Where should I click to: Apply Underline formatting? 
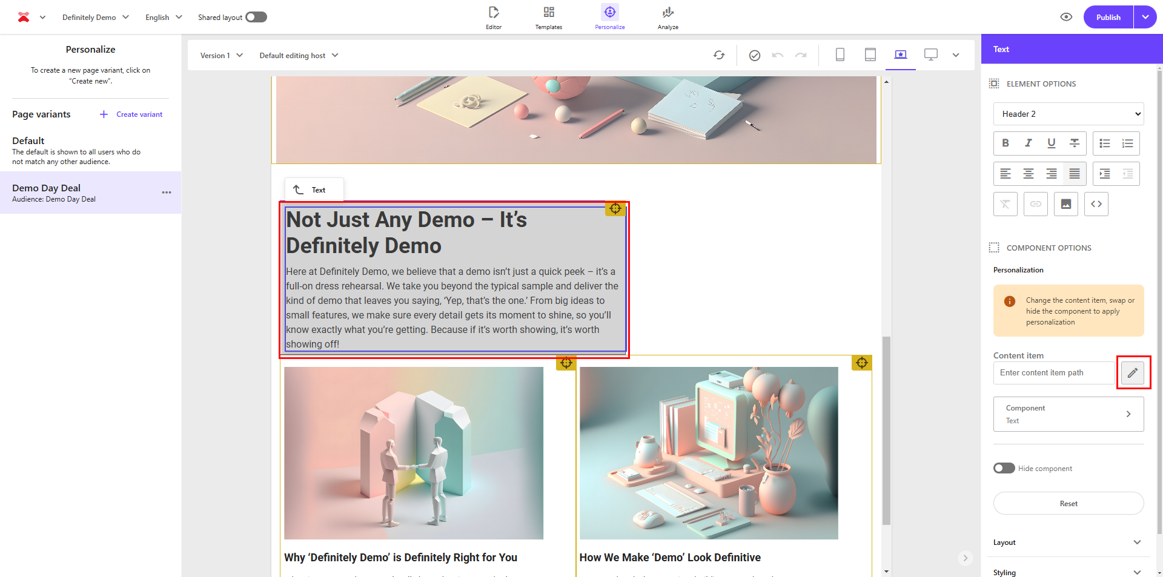point(1052,143)
